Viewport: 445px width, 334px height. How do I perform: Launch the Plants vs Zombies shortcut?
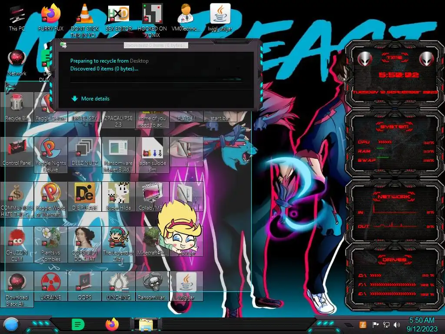point(50,244)
